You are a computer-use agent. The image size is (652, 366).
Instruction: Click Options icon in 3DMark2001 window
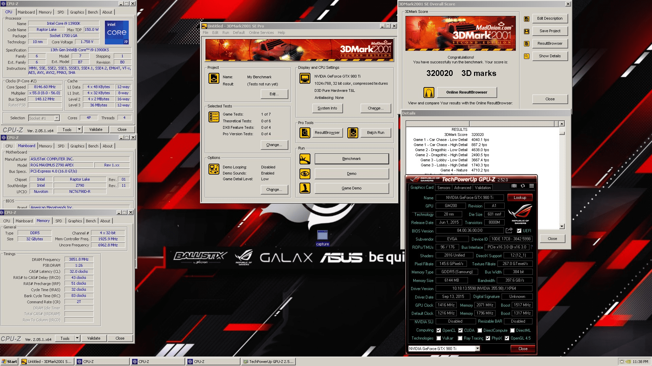coord(214,169)
